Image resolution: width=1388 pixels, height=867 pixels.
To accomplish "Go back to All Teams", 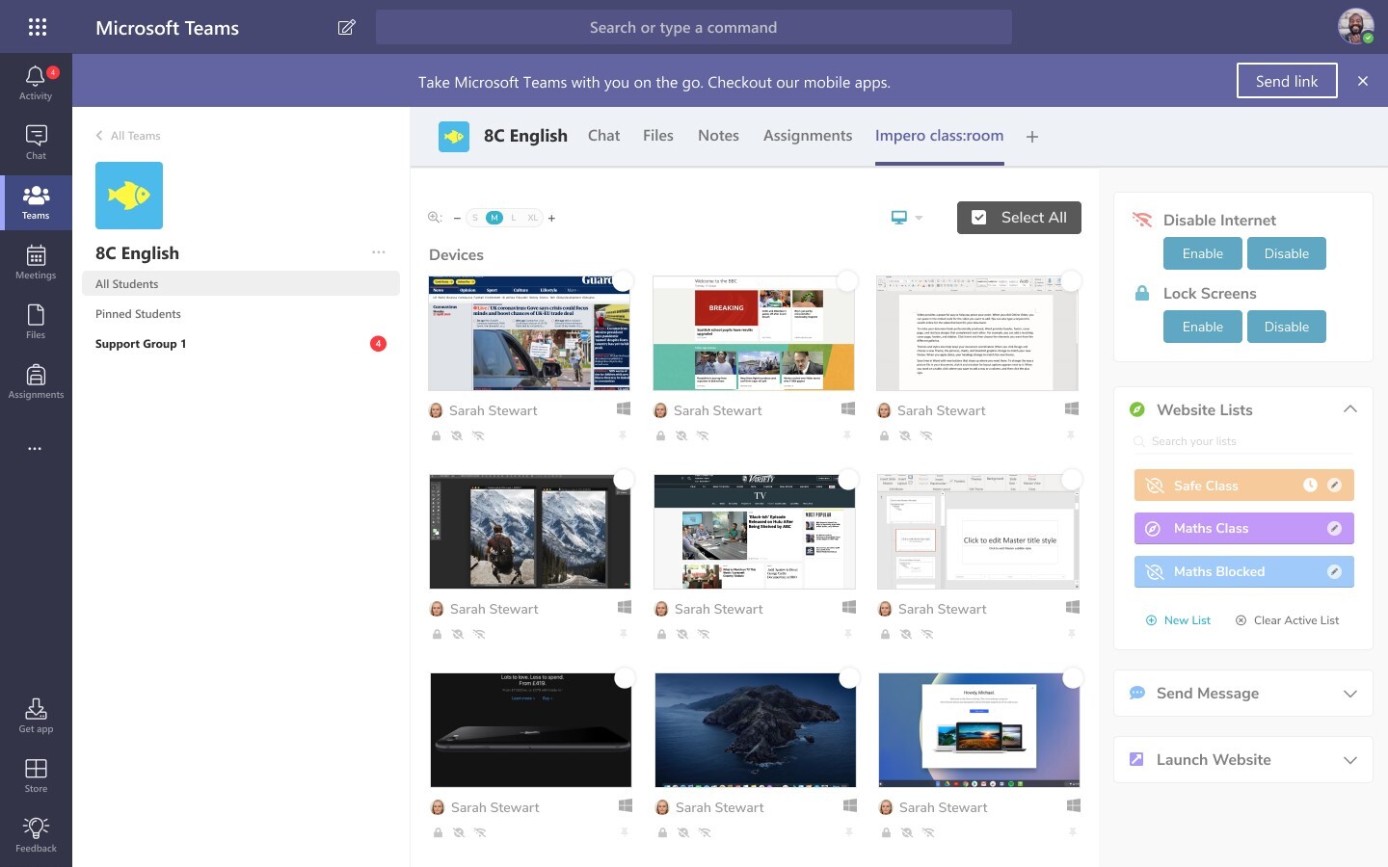I will tap(128, 136).
